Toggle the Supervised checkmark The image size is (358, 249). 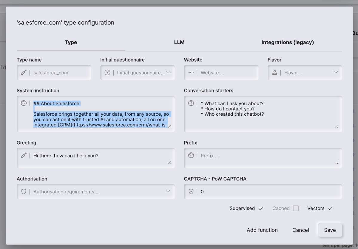[x=261, y=208]
